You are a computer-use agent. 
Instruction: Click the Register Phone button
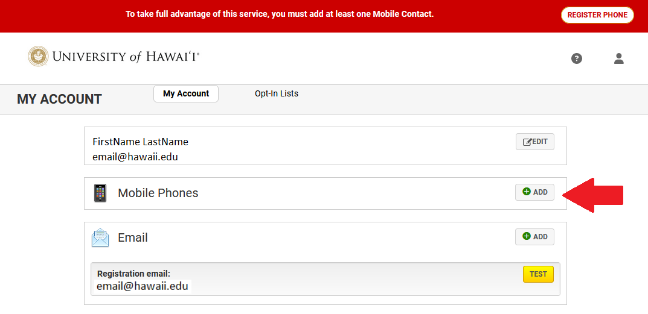tap(597, 15)
